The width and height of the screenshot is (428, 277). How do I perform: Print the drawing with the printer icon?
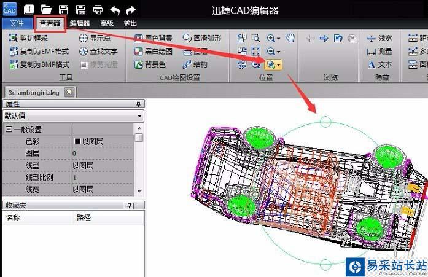[x=98, y=10]
